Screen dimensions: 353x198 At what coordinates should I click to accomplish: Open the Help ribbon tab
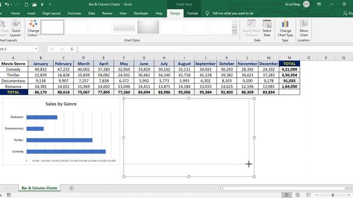point(159,13)
